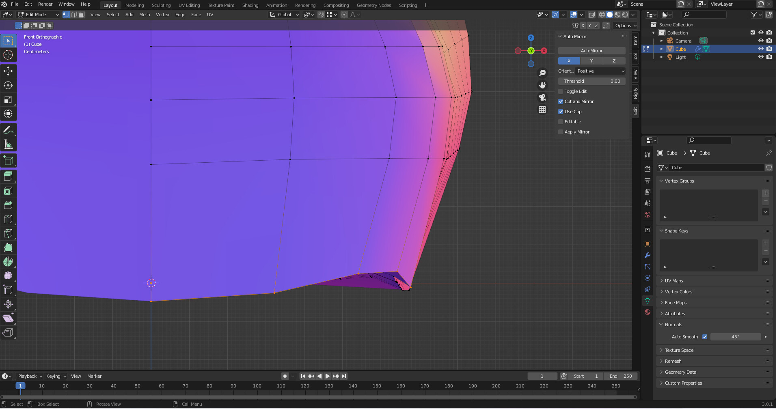Hide the Light object in the outliner

(x=761, y=57)
